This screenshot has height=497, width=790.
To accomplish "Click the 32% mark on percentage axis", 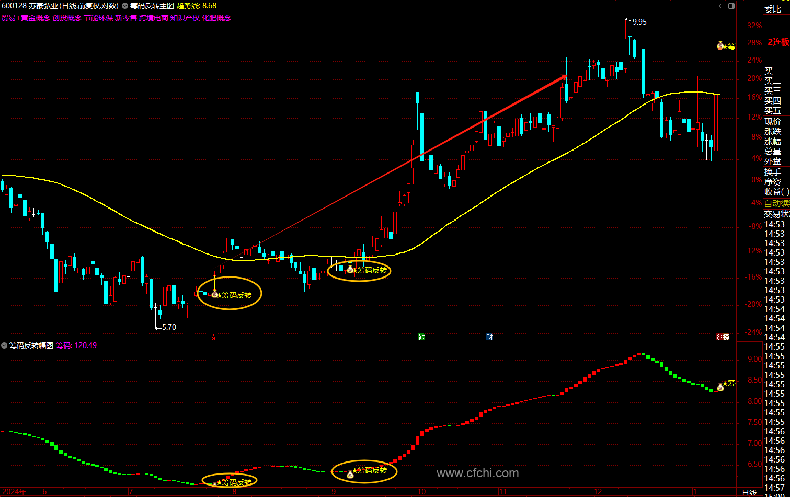I will click(x=754, y=26).
